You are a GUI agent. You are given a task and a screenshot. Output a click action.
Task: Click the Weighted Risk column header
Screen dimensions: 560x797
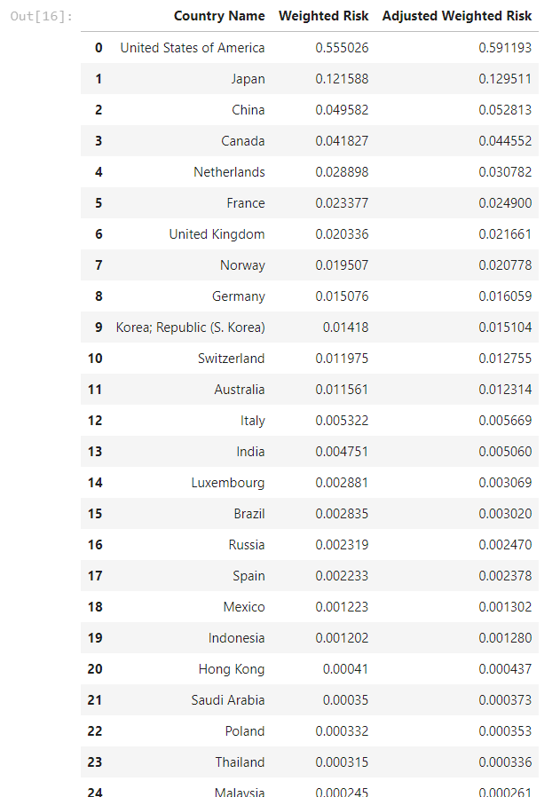pos(323,16)
